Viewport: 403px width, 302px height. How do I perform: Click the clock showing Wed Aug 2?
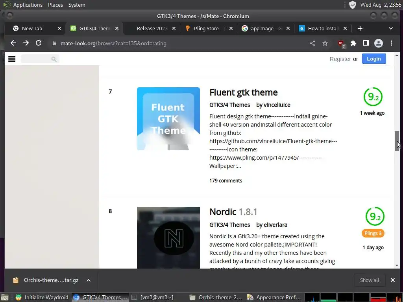point(381,5)
